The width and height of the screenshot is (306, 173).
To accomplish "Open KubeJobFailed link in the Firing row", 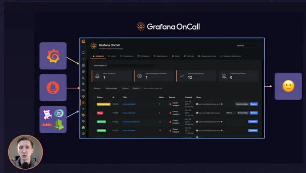I will (129, 113).
